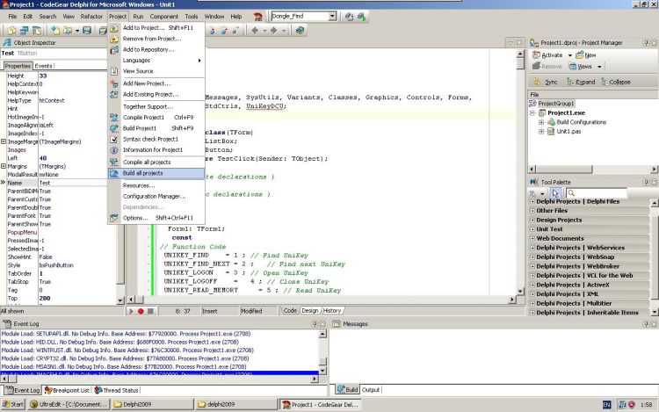Open the Thread Status tab
The width and height of the screenshot is (659, 412).
(117, 390)
